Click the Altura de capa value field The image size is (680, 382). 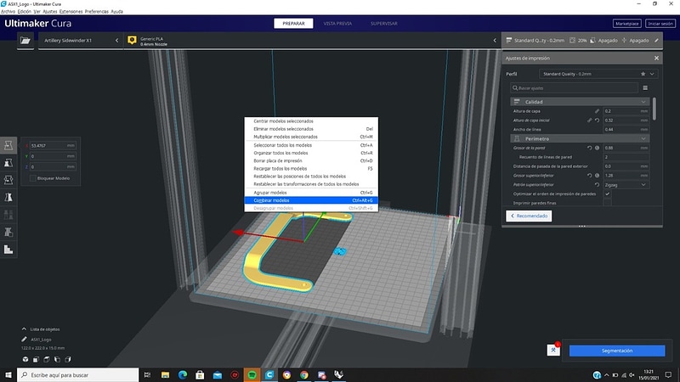click(626, 111)
